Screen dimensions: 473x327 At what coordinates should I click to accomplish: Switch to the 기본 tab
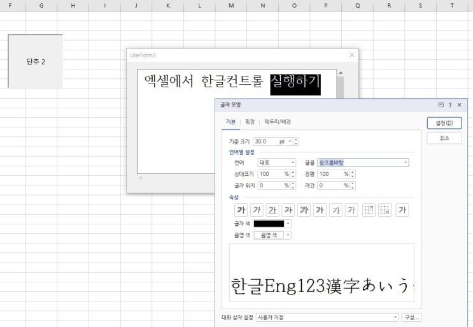click(x=230, y=122)
